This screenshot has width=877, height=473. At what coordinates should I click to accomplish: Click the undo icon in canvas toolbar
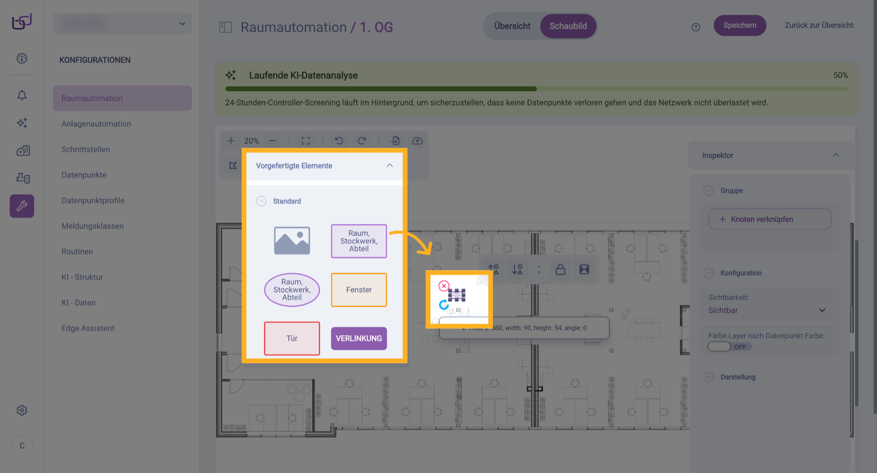(339, 140)
